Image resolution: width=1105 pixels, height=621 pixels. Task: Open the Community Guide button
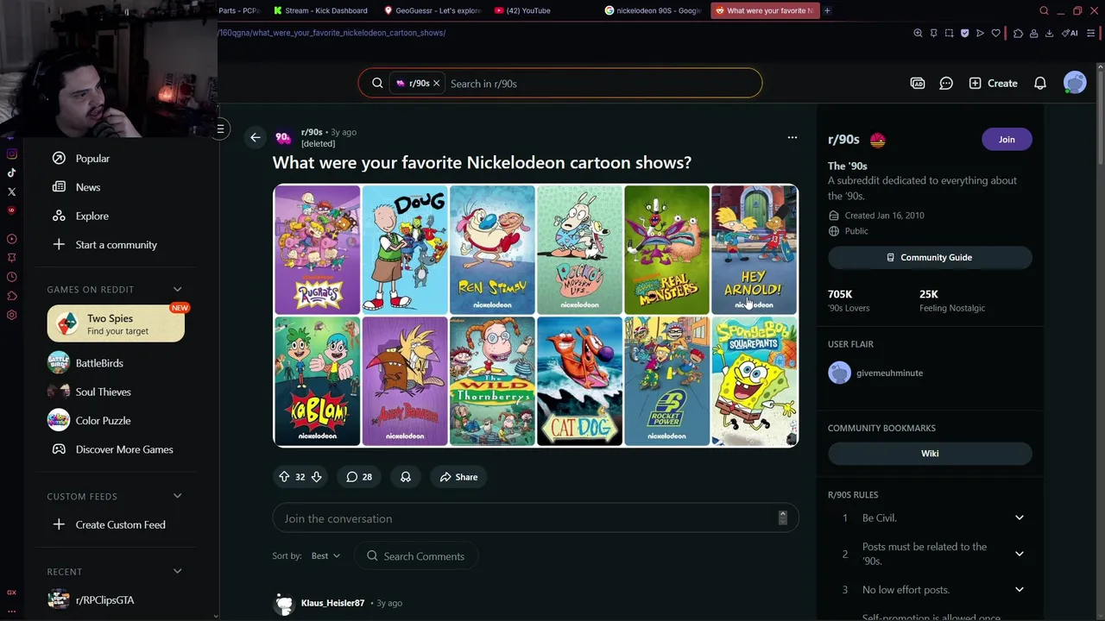tap(930, 257)
